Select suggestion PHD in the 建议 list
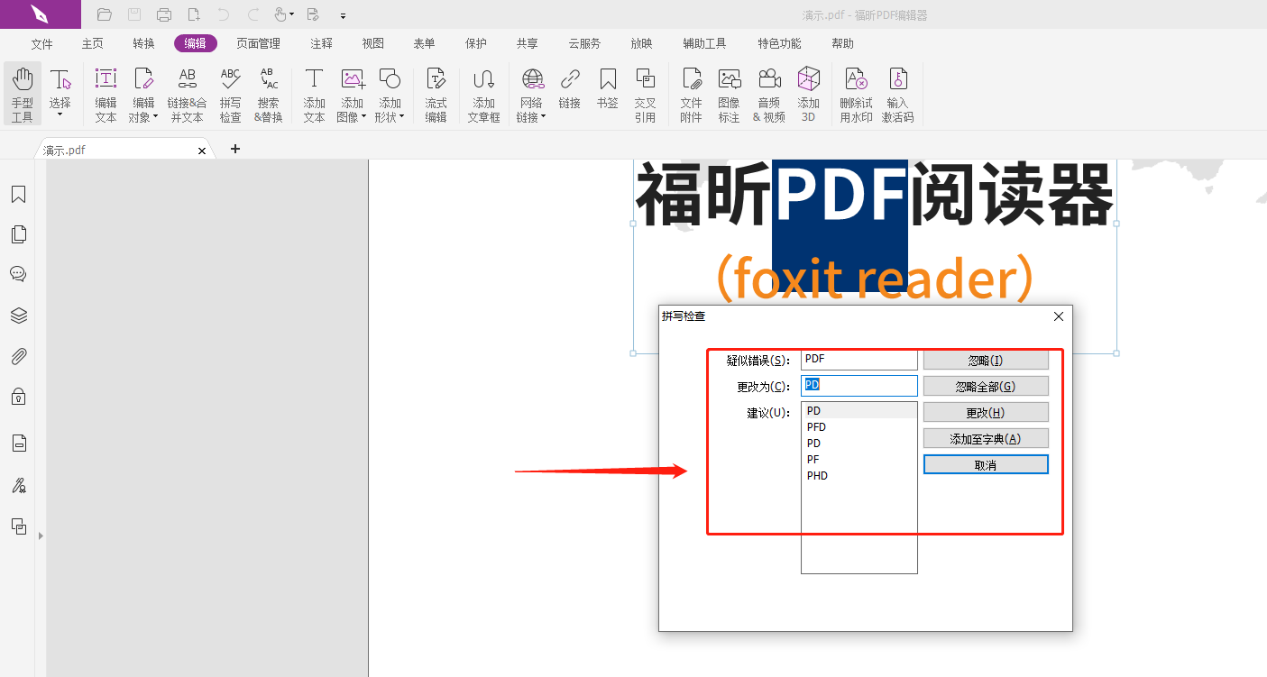 pos(817,475)
